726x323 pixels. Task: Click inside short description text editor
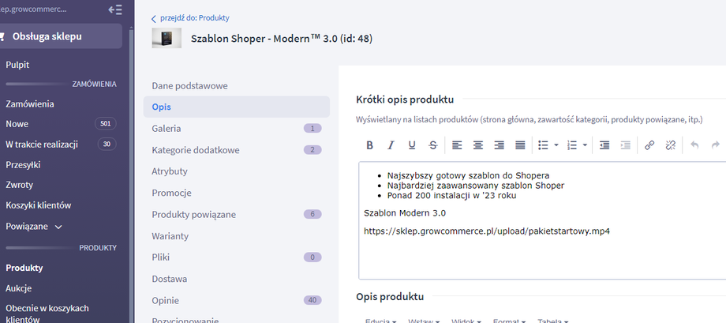pyautogui.click(x=542, y=220)
